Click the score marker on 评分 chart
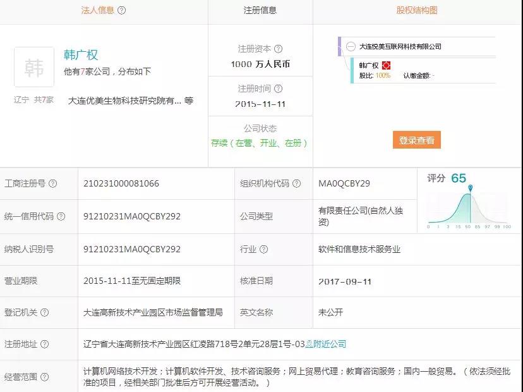Image resolution: width=523 pixels, height=392 pixels. click(x=470, y=187)
